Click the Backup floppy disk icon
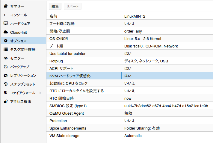 (5, 67)
